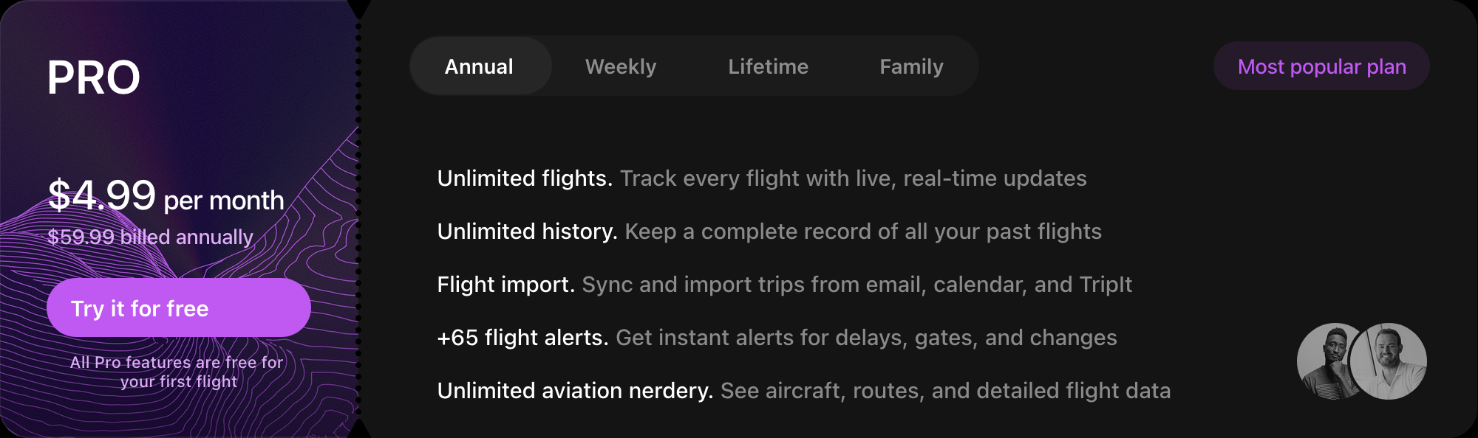Click the right reviewer avatar photo
The height and width of the screenshot is (438, 1478).
1389,361
